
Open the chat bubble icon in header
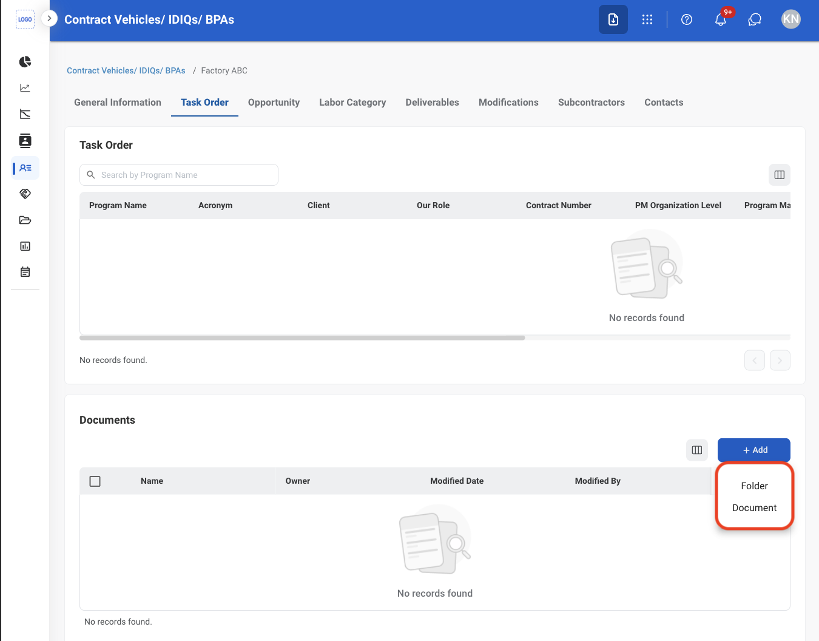[755, 19]
